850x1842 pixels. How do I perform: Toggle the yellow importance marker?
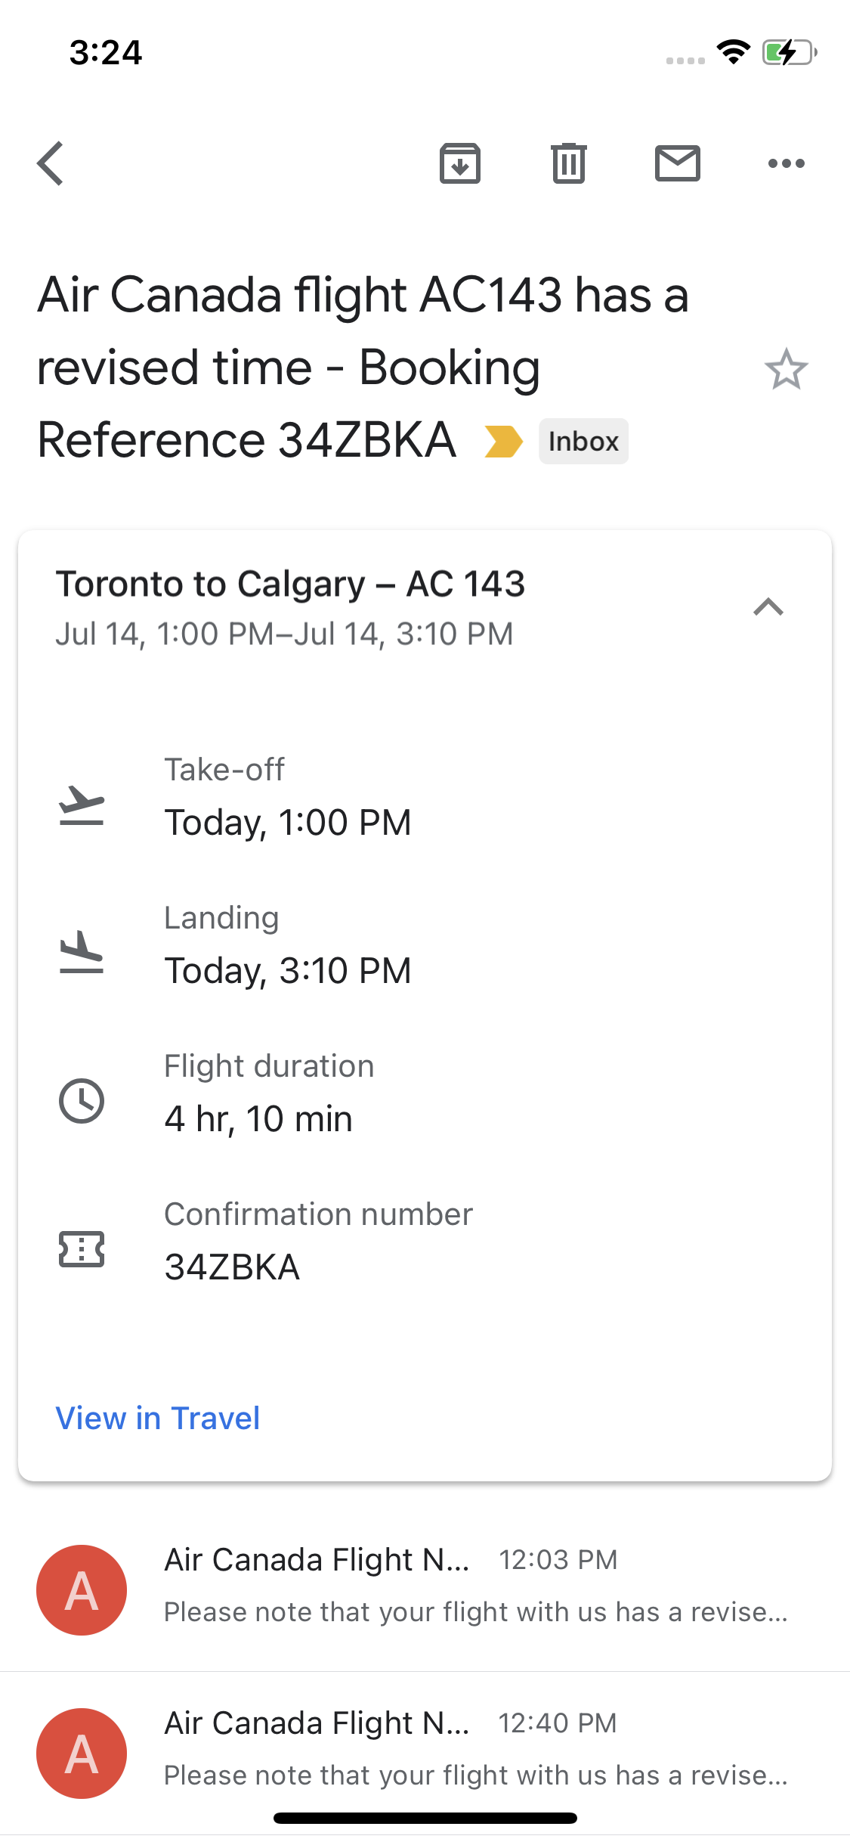tap(503, 442)
